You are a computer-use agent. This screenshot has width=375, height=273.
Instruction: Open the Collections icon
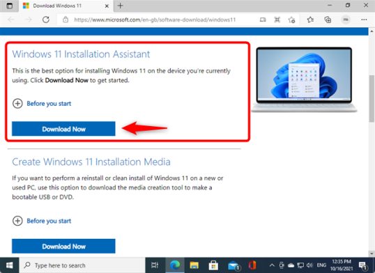pos(328,19)
